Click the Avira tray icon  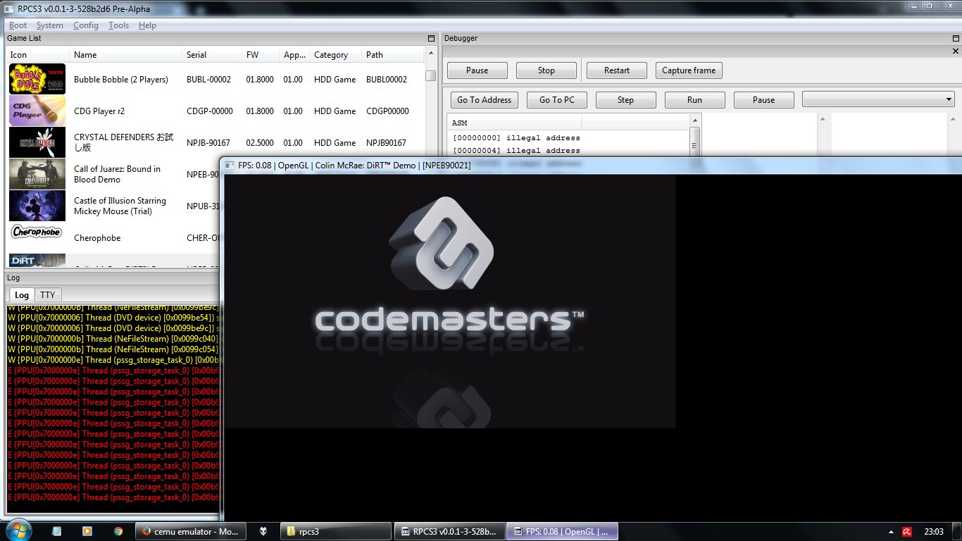908,532
